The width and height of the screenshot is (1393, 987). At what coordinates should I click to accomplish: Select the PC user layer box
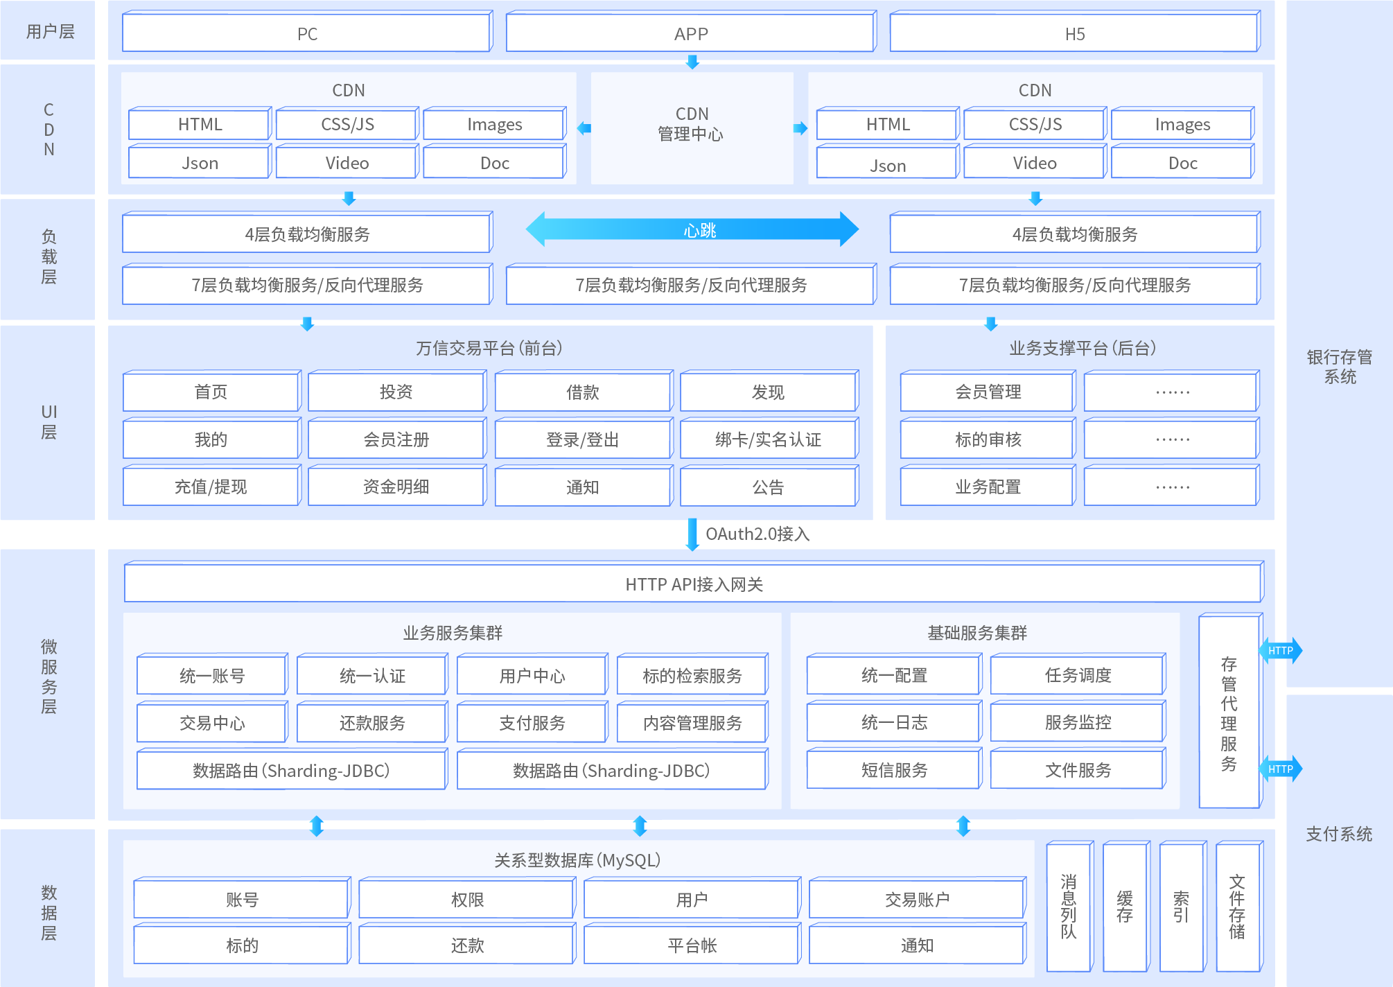click(307, 34)
